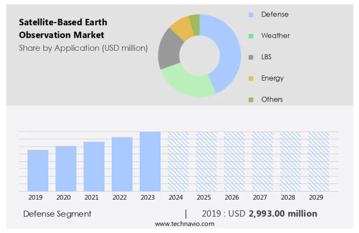Image resolution: width=359 pixels, height=233 pixels.
Task: Click the blue Defense legend swatch
Action: tap(251, 15)
